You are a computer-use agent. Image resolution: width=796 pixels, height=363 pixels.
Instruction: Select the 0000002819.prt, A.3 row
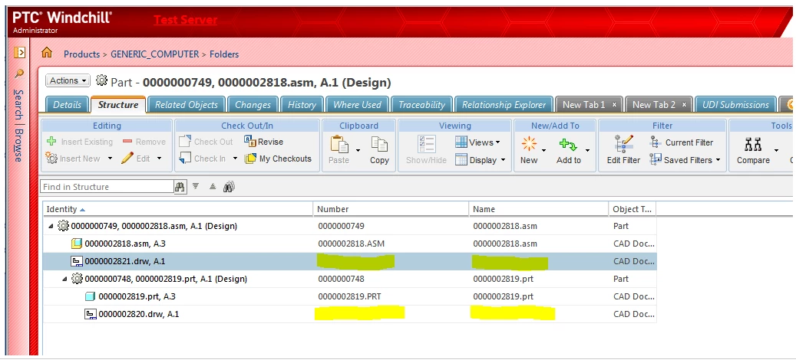[350, 296]
